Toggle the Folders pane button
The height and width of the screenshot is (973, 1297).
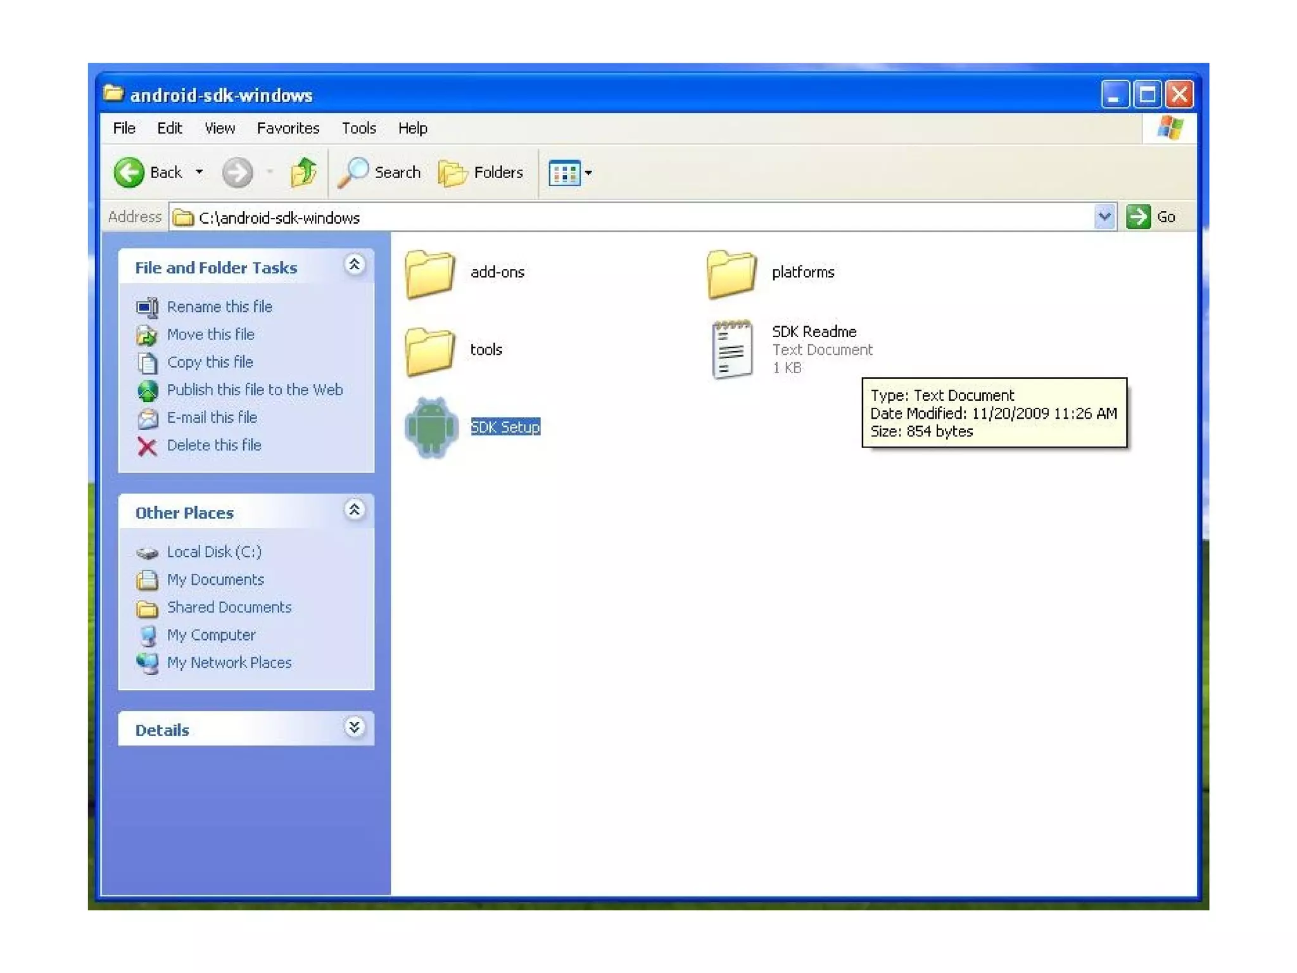click(x=481, y=172)
